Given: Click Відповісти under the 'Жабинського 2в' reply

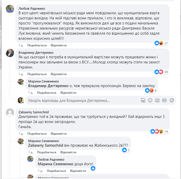Looking at the screenshot, I should click(68, 152).
